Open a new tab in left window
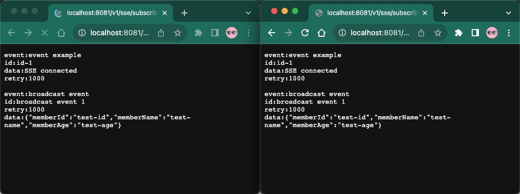This screenshot has height=194, width=520. [x=184, y=13]
